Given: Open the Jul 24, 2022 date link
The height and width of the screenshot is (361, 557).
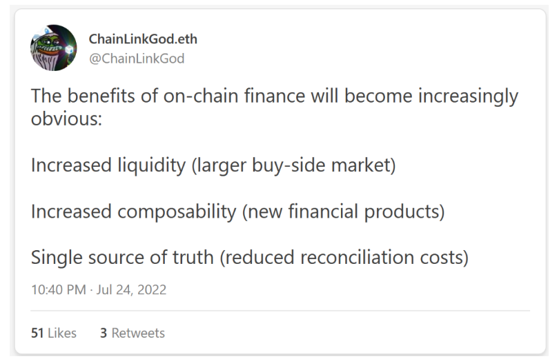Looking at the screenshot, I should [x=131, y=290].
